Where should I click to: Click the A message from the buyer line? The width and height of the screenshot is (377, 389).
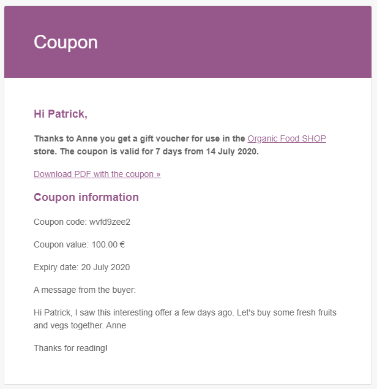click(84, 290)
